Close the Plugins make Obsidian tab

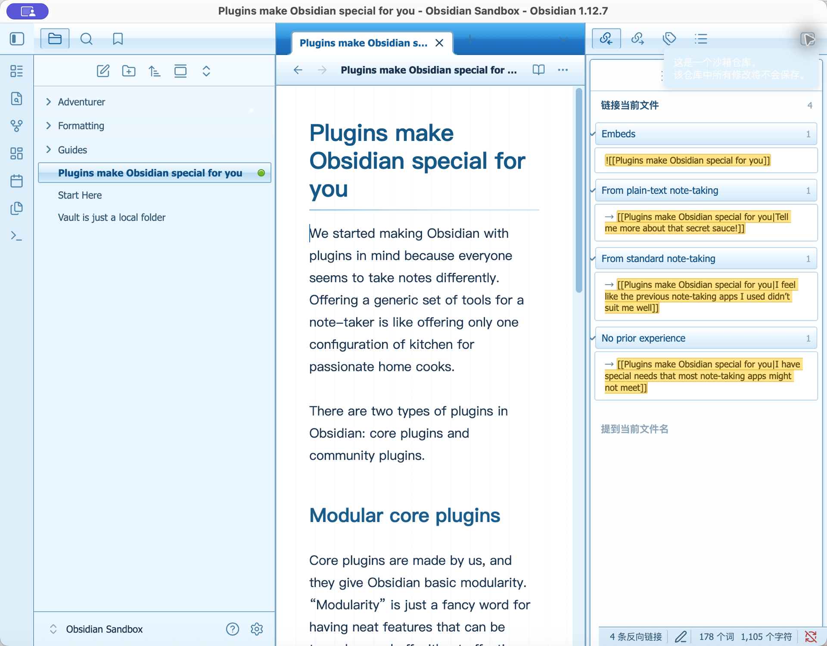439,43
